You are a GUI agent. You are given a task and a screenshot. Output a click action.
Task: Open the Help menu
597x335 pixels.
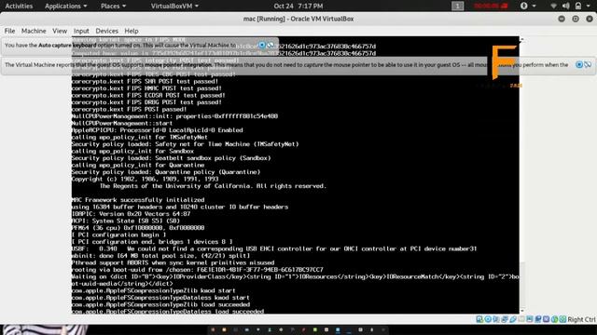(x=132, y=31)
